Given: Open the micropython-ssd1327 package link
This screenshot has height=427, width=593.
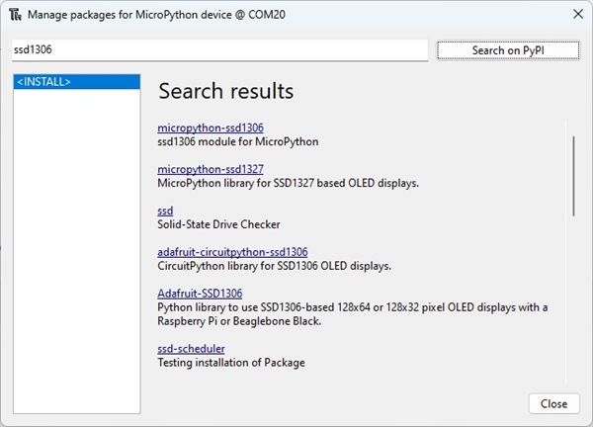Looking at the screenshot, I should click(x=211, y=169).
